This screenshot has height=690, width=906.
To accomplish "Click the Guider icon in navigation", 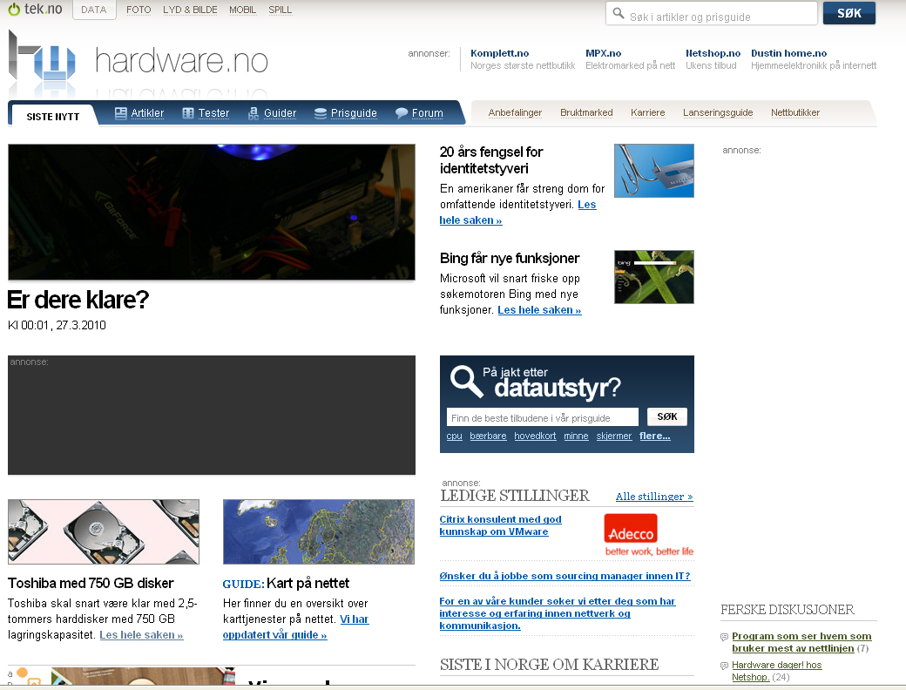I will point(254,113).
